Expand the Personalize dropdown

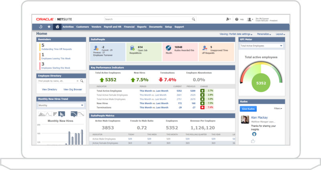(264, 34)
